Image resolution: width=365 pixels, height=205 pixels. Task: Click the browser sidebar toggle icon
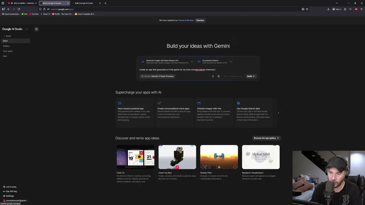point(3,9)
